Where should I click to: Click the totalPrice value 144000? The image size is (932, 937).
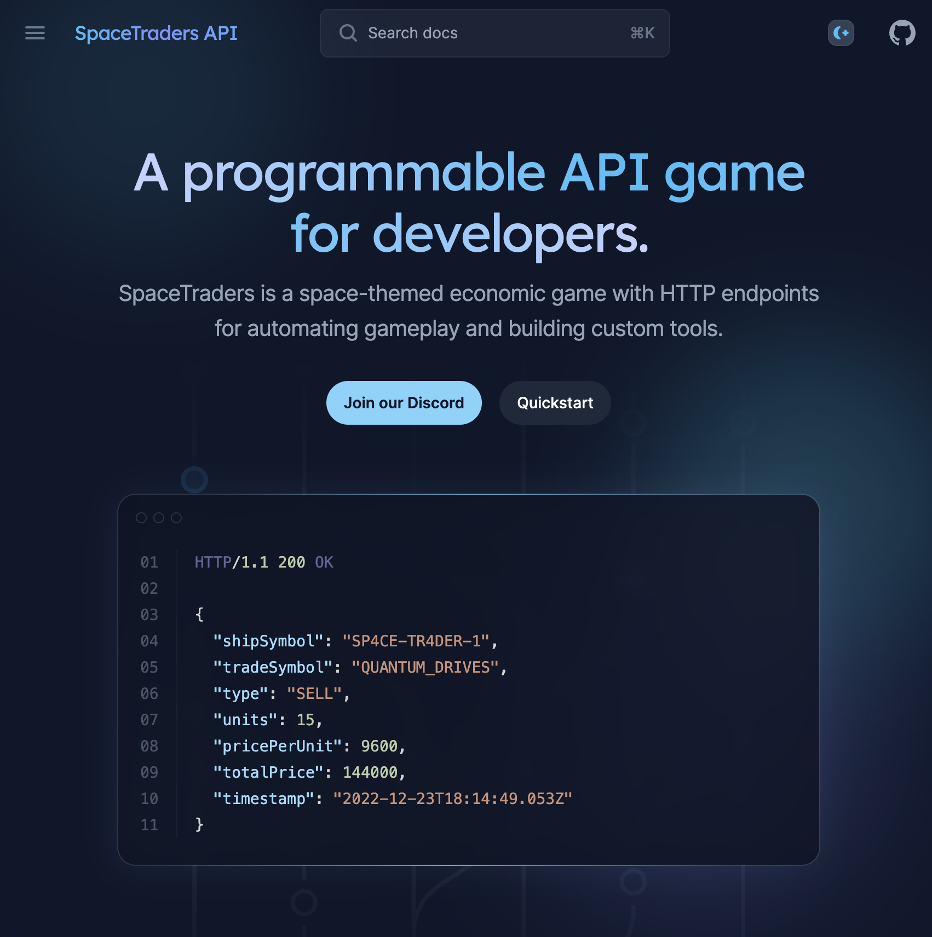point(370,772)
